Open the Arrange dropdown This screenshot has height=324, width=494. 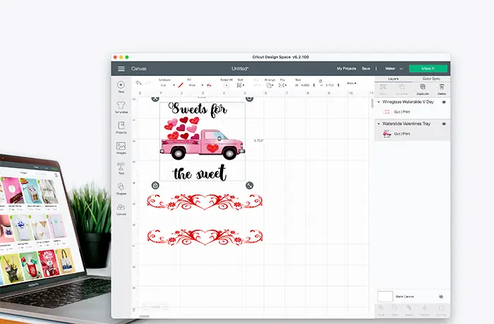(x=269, y=85)
